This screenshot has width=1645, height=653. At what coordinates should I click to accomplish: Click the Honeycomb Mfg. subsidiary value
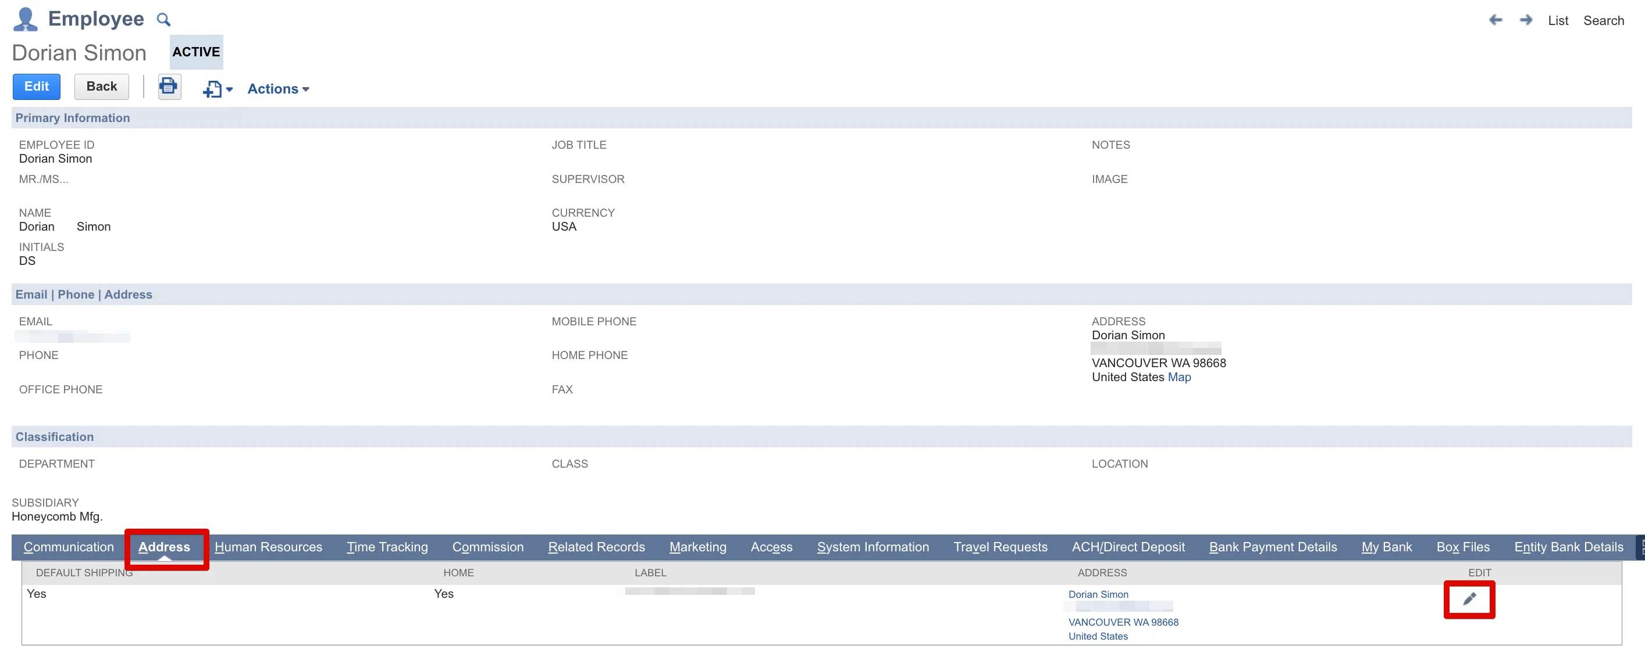pyautogui.click(x=57, y=516)
